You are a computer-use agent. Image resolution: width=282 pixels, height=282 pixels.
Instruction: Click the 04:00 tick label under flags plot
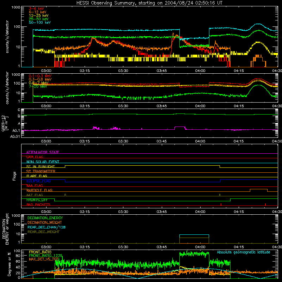pyautogui.click(x=200, y=212)
